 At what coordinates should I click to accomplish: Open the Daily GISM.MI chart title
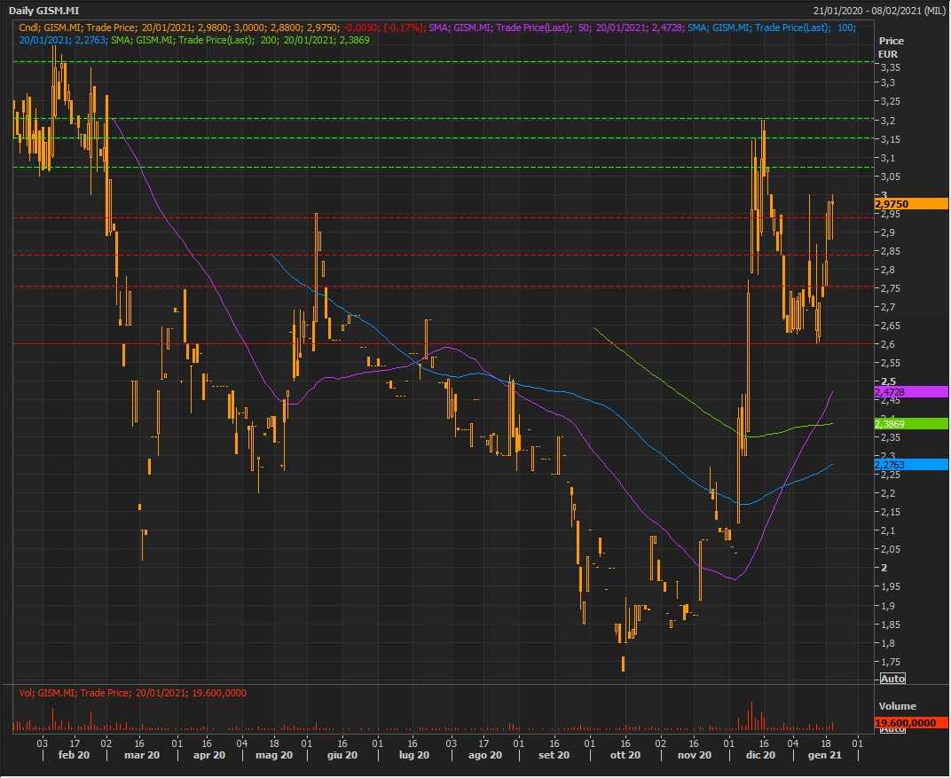[x=43, y=10]
